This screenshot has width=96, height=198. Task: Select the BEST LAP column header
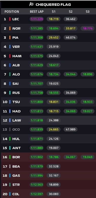(37, 12)
